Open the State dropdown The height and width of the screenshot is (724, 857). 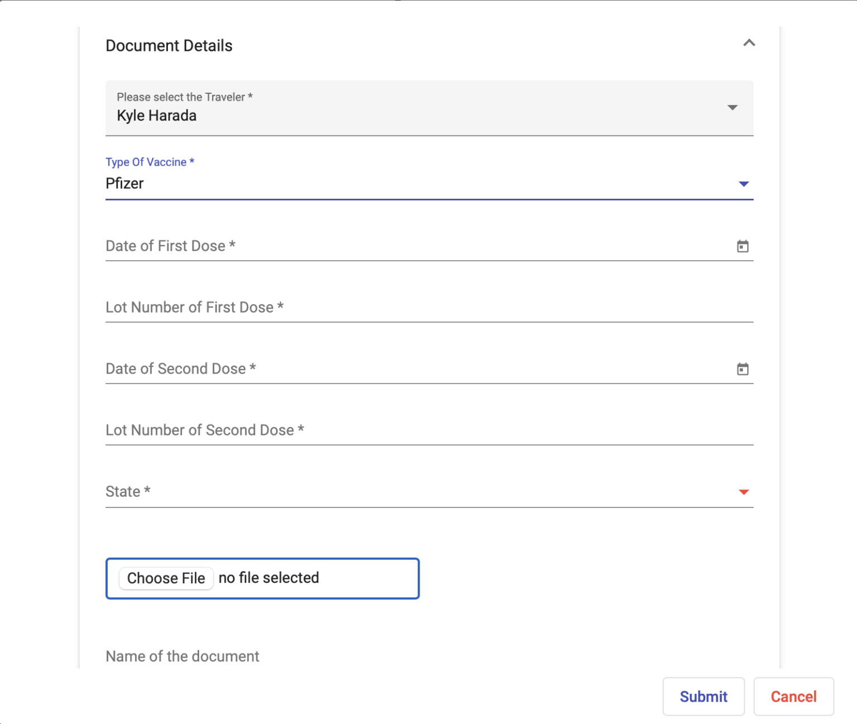429,492
